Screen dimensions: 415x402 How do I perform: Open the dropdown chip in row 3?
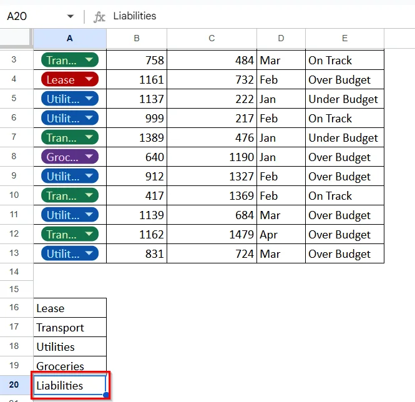click(70, 60)
